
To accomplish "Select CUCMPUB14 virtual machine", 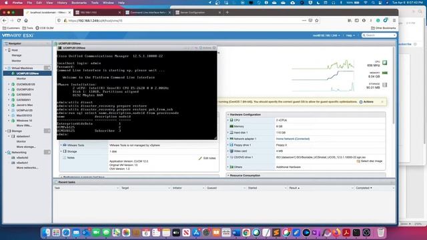I will 25,89.
